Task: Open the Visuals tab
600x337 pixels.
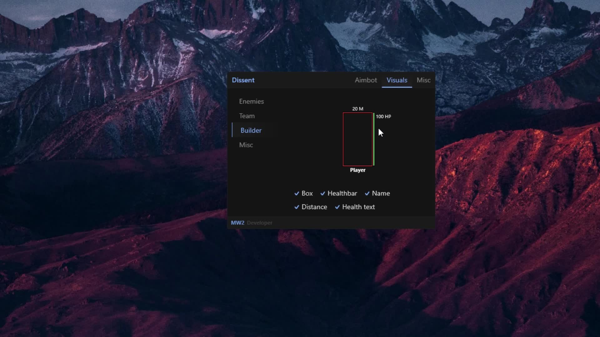Action: [397, 80]
